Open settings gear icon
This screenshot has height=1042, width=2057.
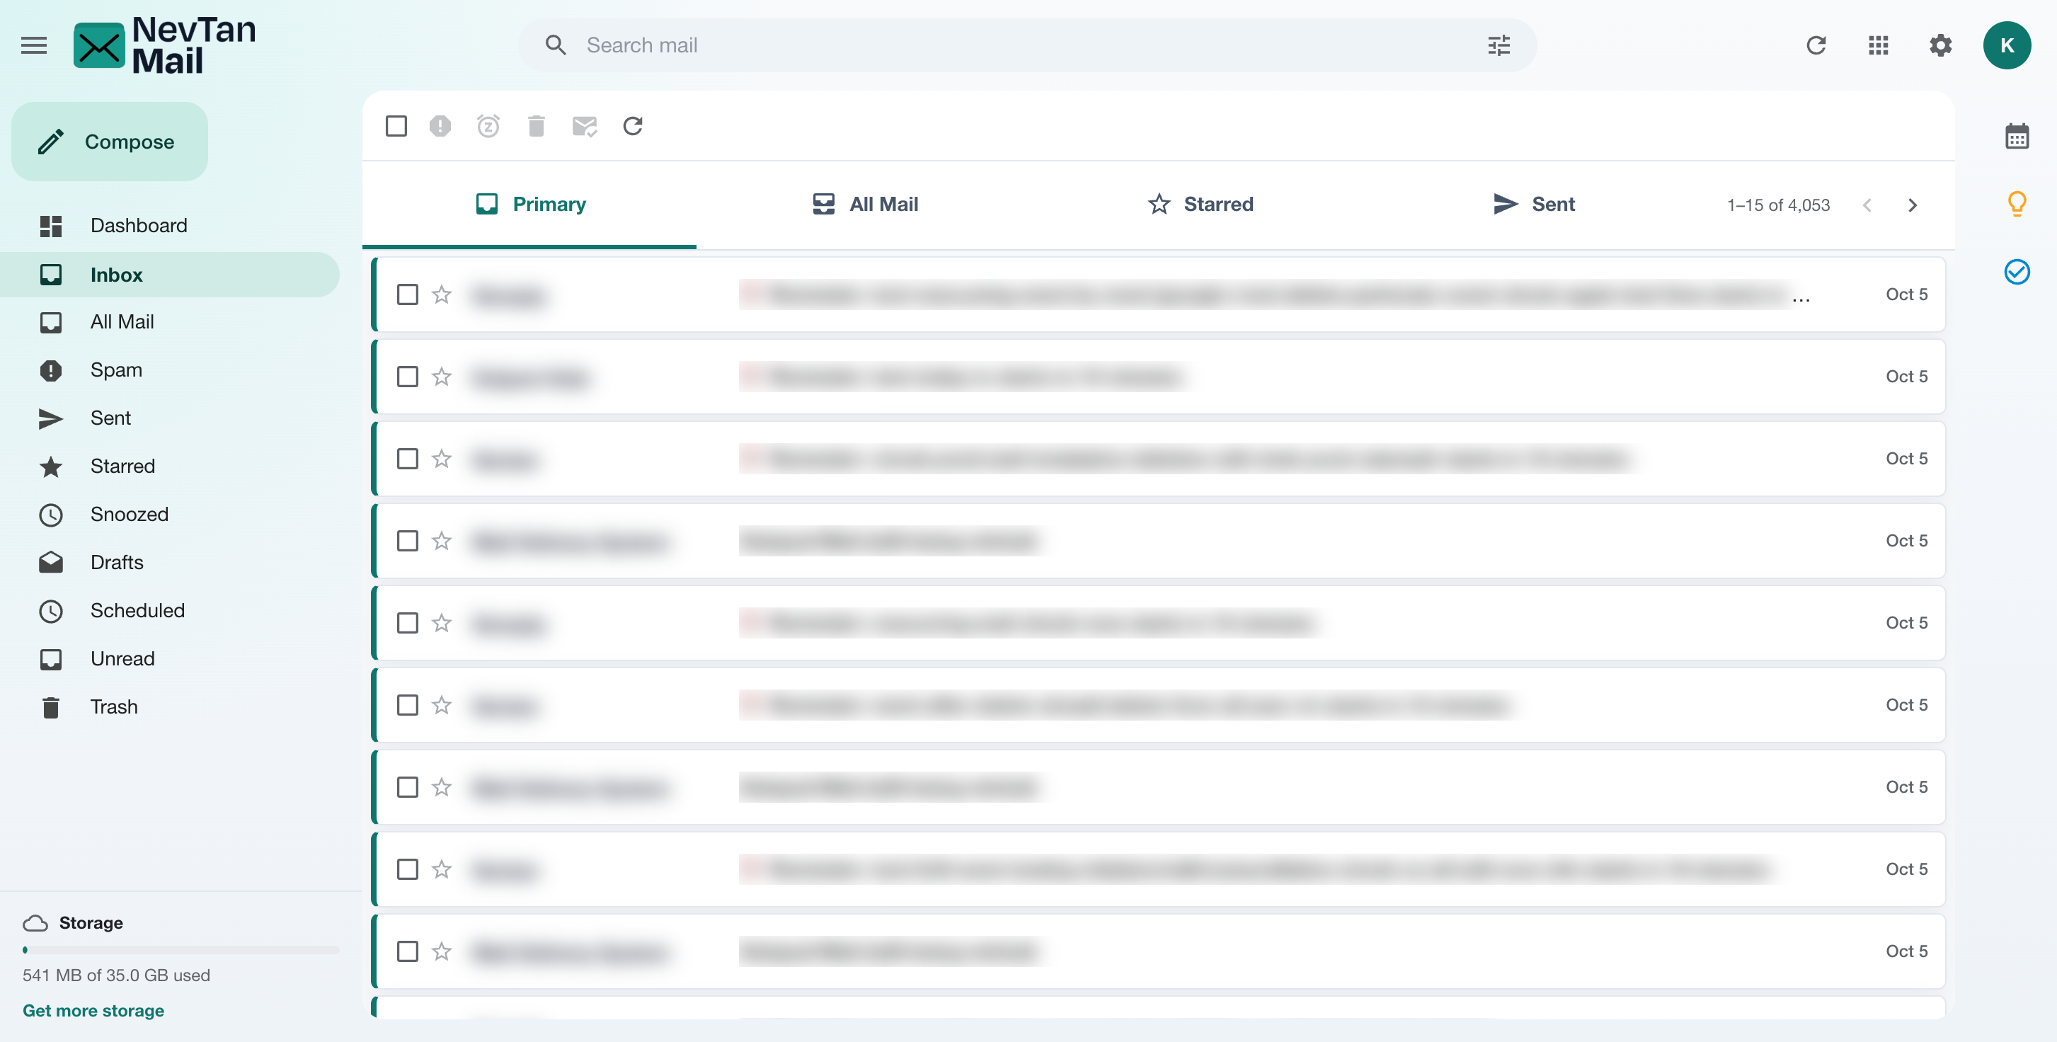tap(1940, 45)
